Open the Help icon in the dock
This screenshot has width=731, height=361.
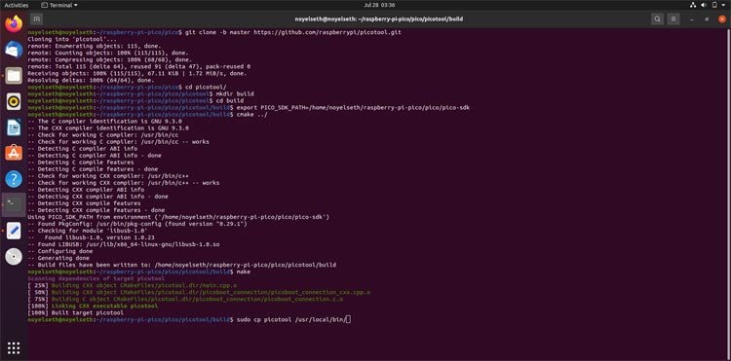(x=14, y=179)
